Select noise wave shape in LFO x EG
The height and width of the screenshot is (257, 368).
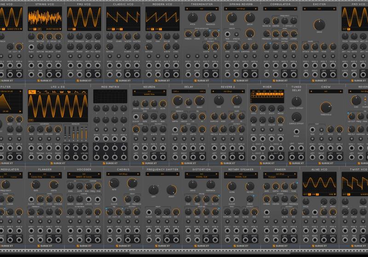pos(62,92)
